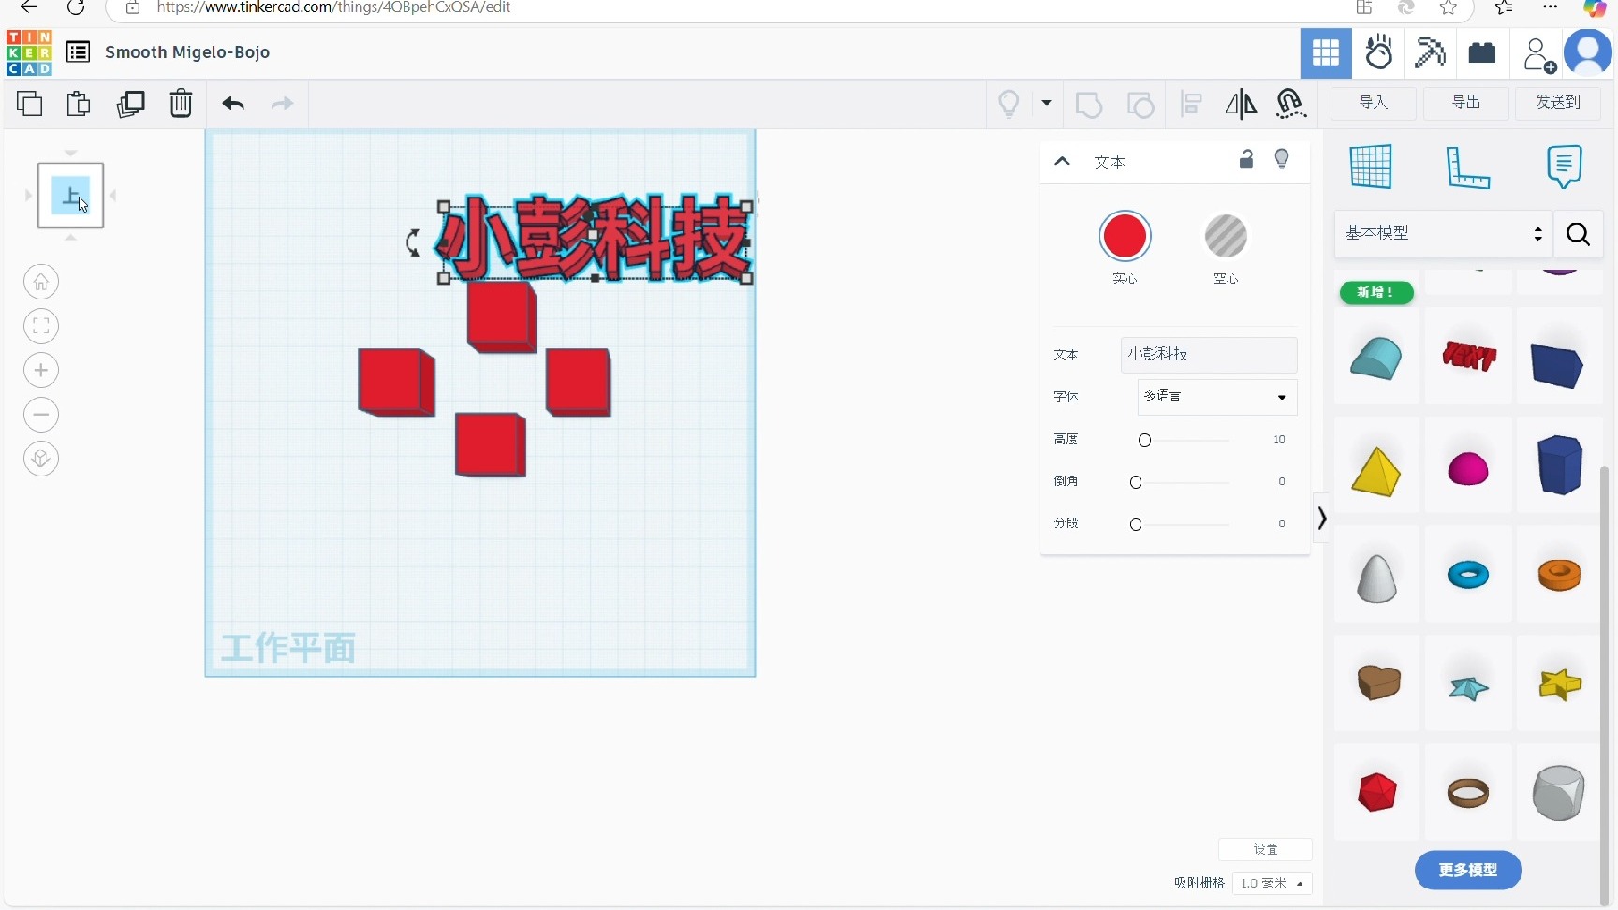1618x910 pixels.
Task: Open the Align tool
Action: 1190,104
